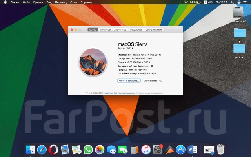The height and width of the screenshot is (157, 251).
Task: Click the Память 8 ГБ 1600 MHz DDR3 line
Action: click(x=134, y=62)
